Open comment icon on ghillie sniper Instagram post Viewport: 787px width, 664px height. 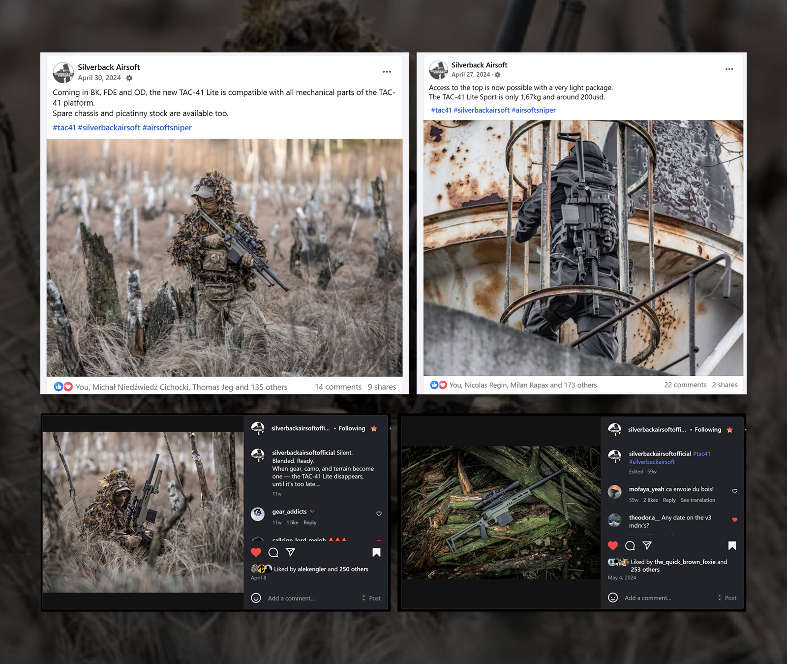pos(273,552)
